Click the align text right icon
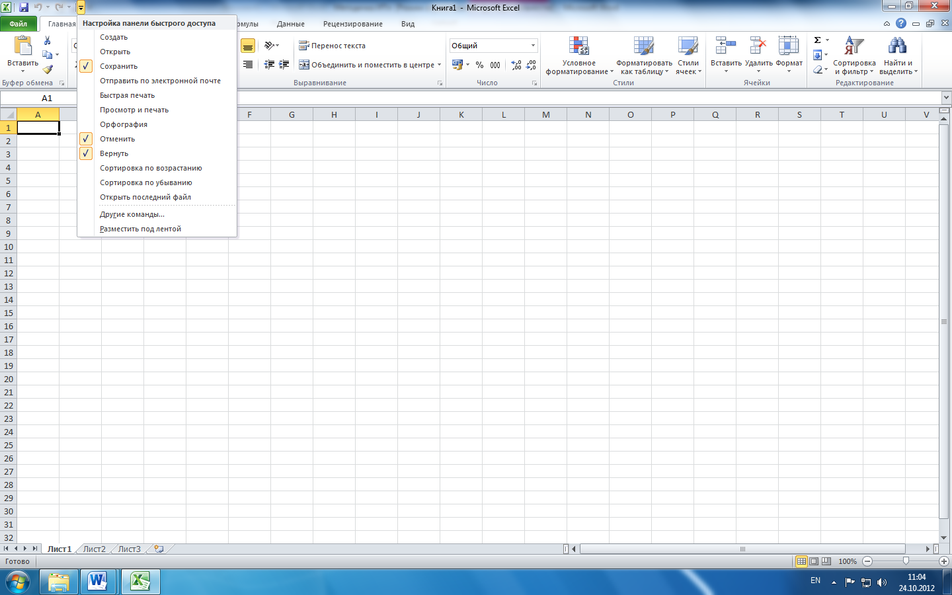This screenshot has height=595, width=952. [x=248, y=65]
